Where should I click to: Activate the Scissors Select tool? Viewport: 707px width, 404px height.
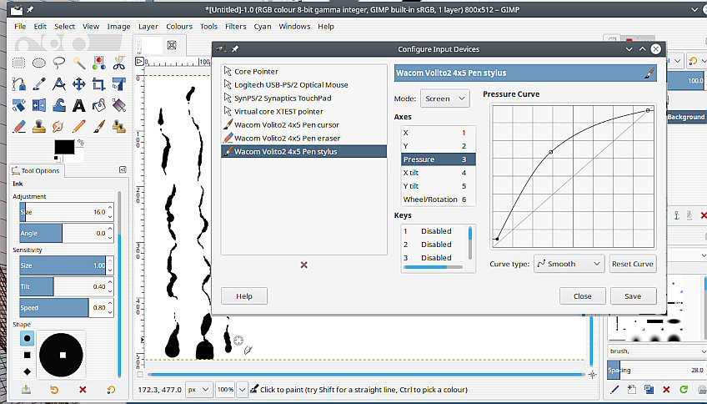(119, 63)
